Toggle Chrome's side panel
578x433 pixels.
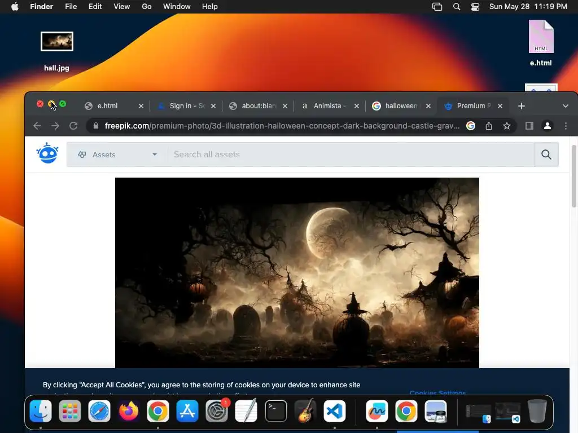pyautogui.click(x=529, y=126)
